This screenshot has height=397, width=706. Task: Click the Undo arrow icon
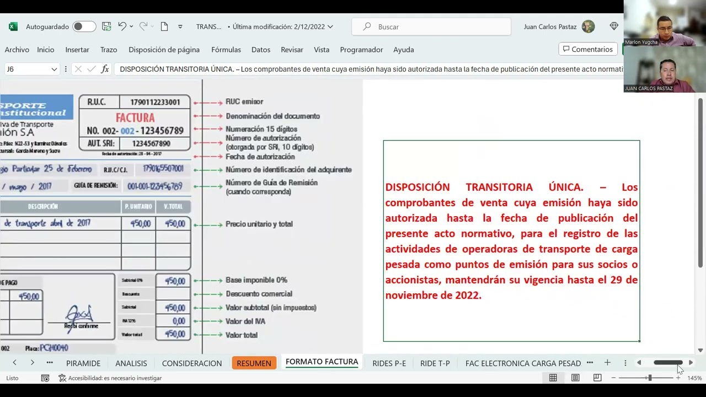(122, 26)
